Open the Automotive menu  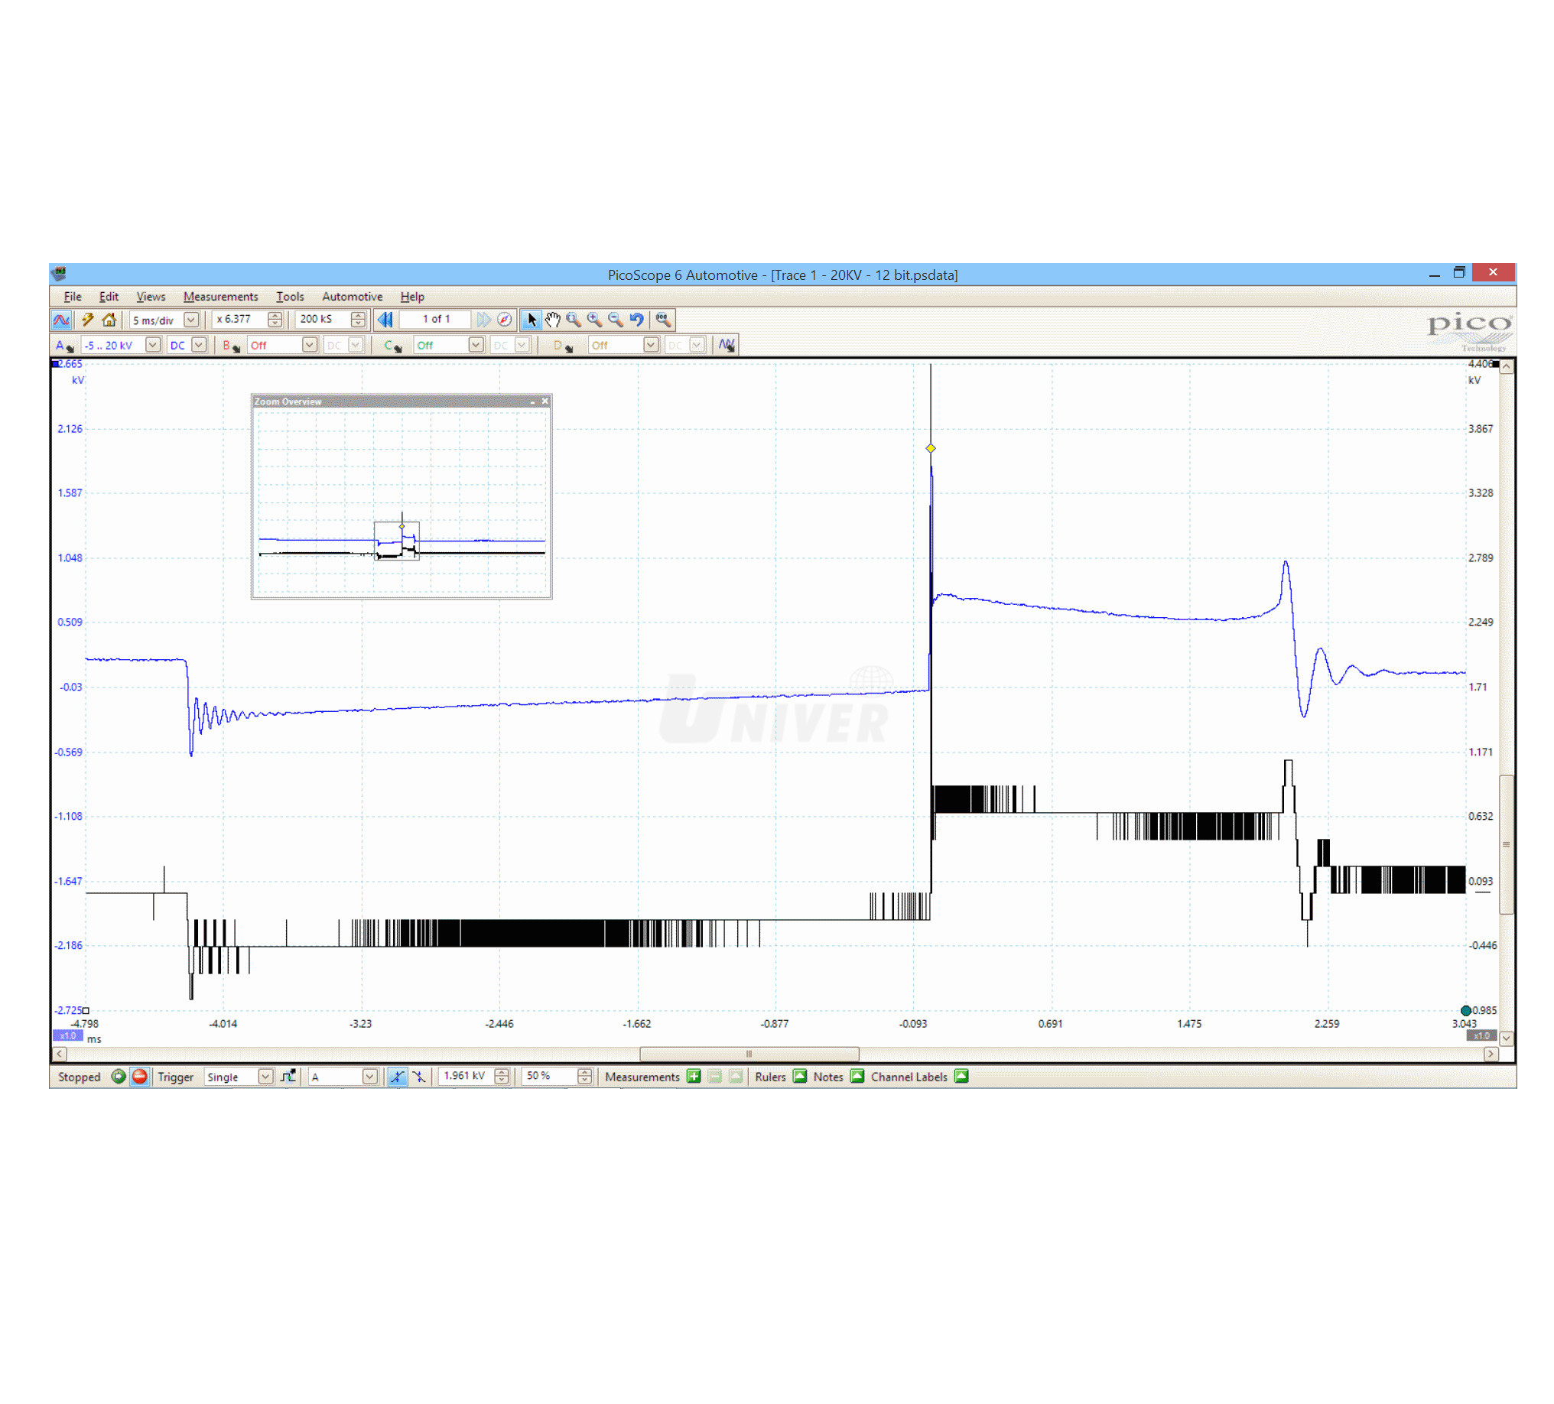click(x=352, y=297)
